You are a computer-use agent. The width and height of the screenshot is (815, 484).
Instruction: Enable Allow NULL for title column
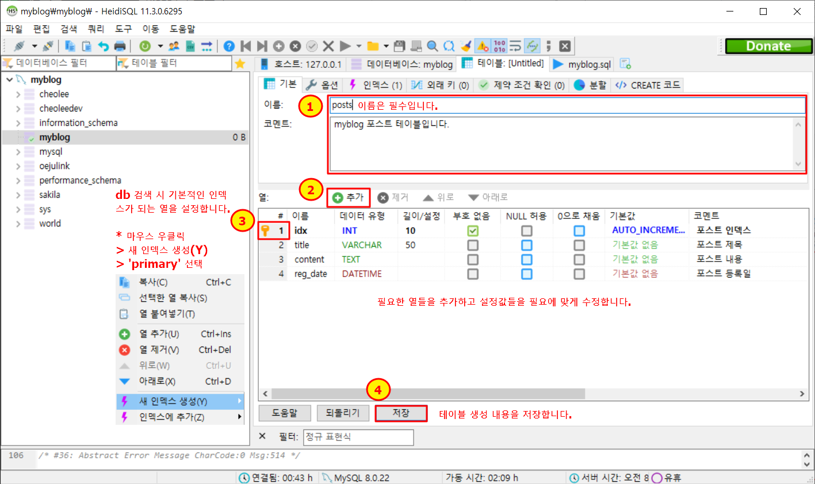coord(526,245)
